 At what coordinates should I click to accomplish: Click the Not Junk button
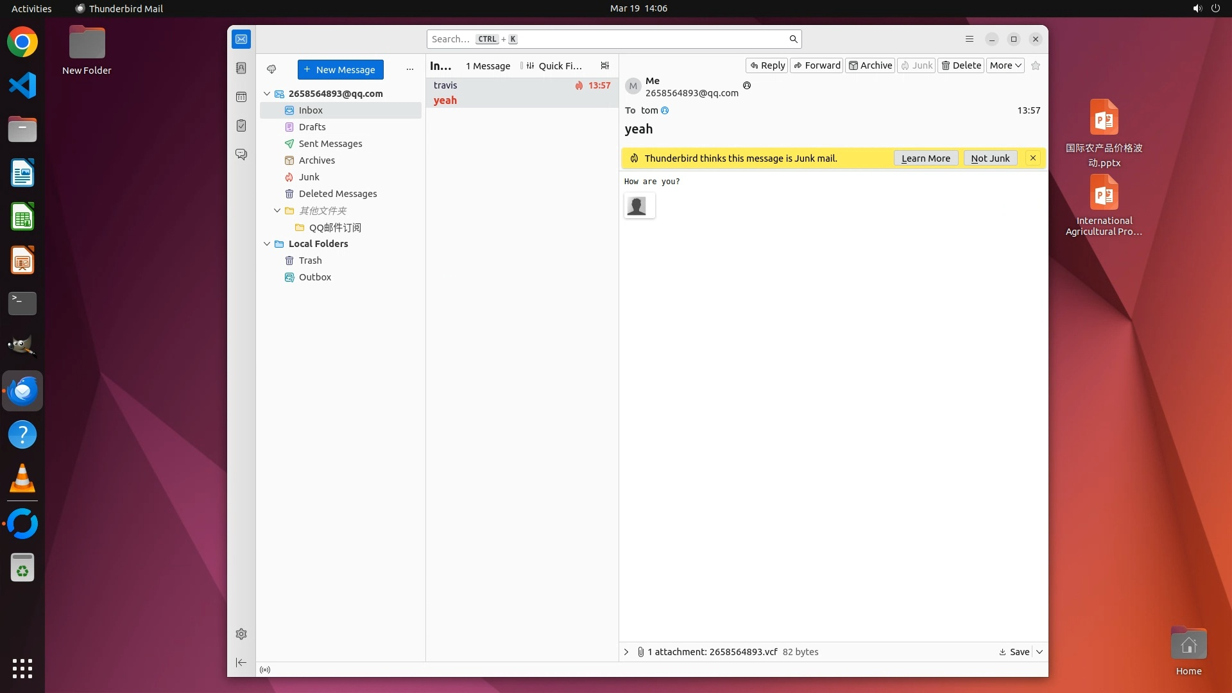tap(989, 158)
